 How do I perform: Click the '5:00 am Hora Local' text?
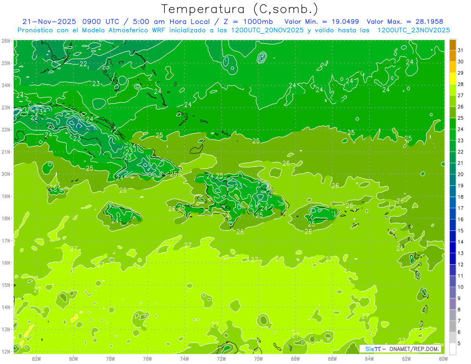coord(171,22)
